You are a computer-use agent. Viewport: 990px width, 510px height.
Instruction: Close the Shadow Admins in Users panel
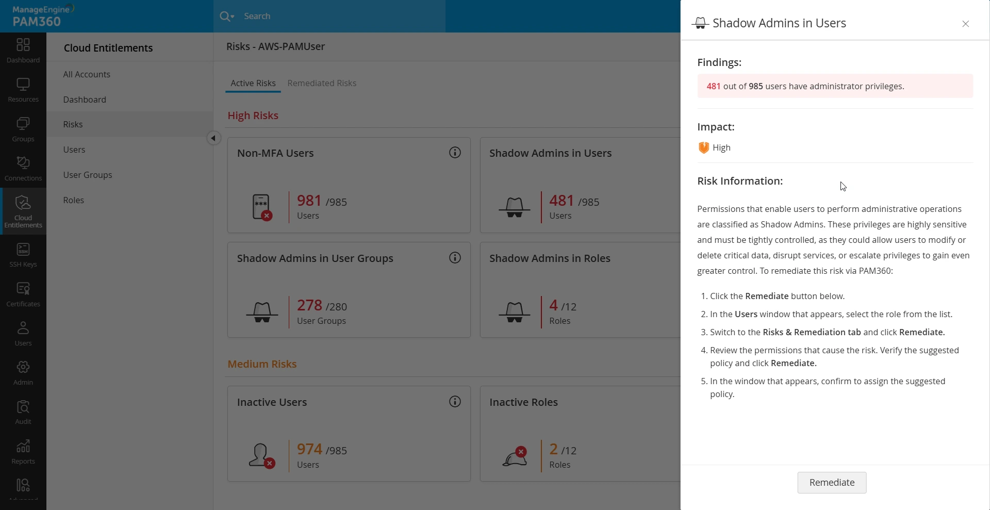pos(966,24)
